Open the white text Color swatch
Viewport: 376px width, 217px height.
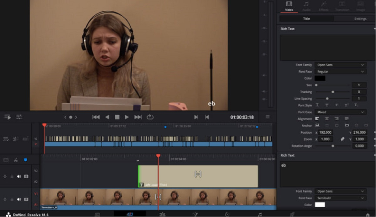point(320,205)
